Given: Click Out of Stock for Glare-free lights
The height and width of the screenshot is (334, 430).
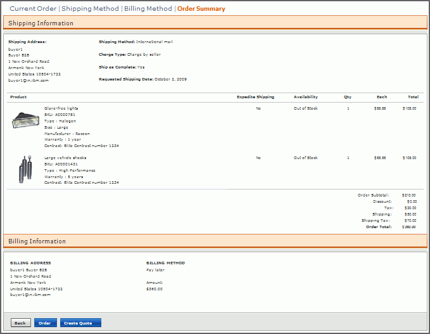Looking at the screenshot, I should (x=306, y=108).
